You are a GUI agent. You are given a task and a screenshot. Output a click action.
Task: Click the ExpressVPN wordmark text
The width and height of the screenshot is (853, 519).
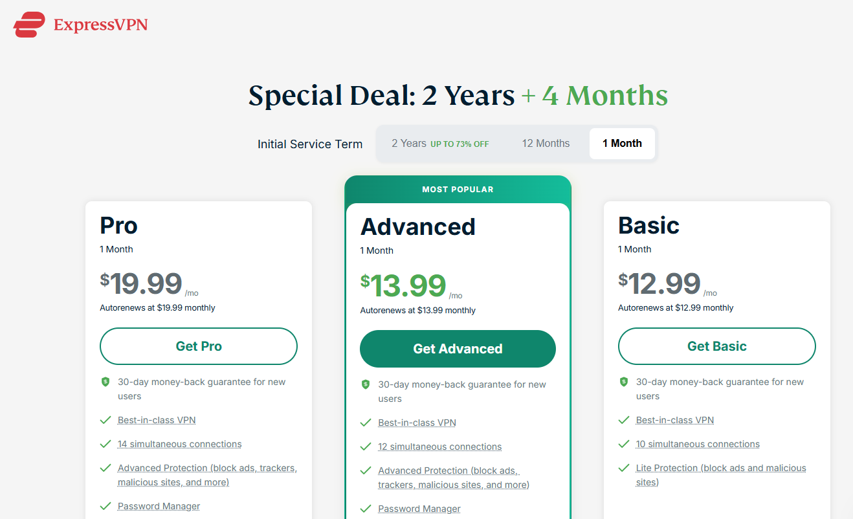click(x=100, y=25)
